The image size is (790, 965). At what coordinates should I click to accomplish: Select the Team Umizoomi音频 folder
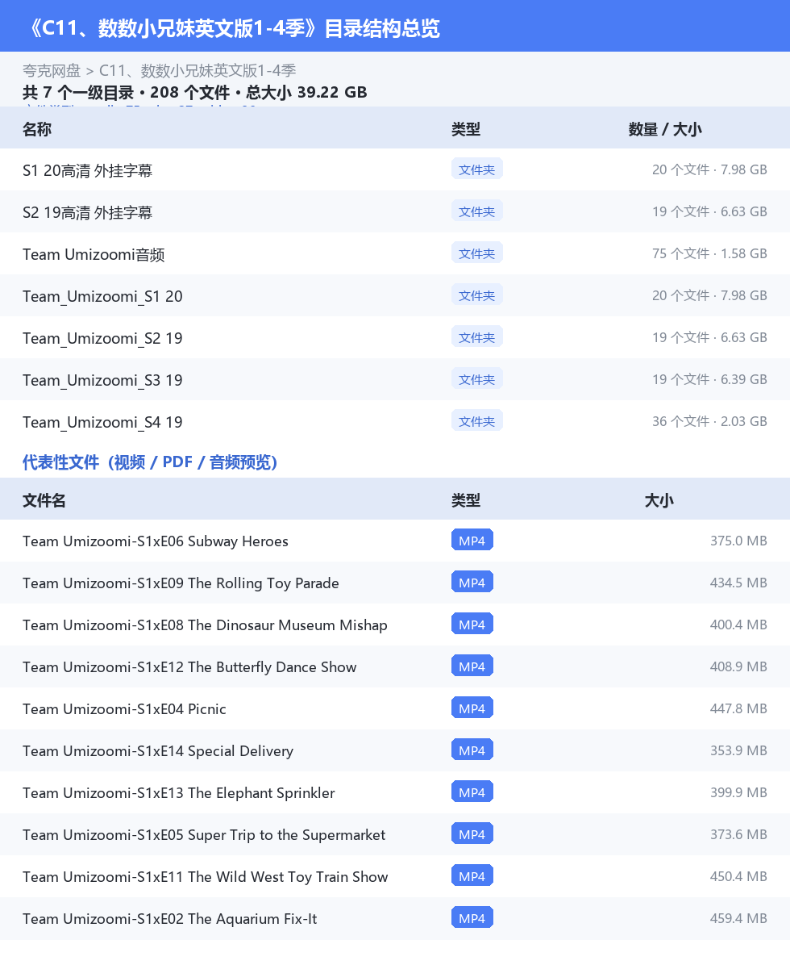tap(395, 253)
